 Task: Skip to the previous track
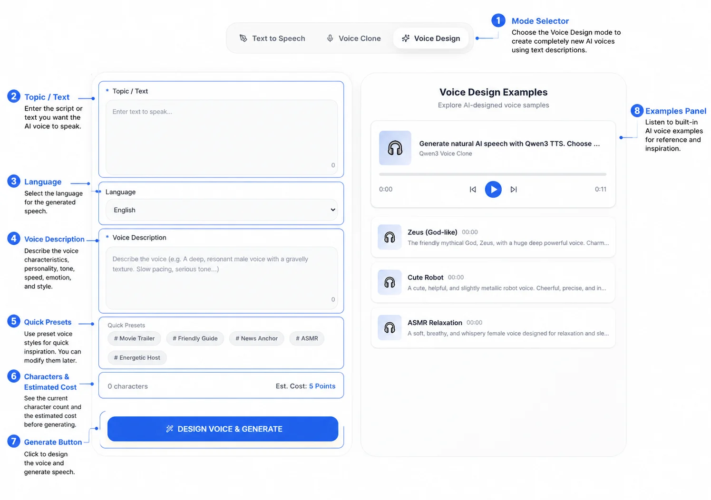[473, 189]
